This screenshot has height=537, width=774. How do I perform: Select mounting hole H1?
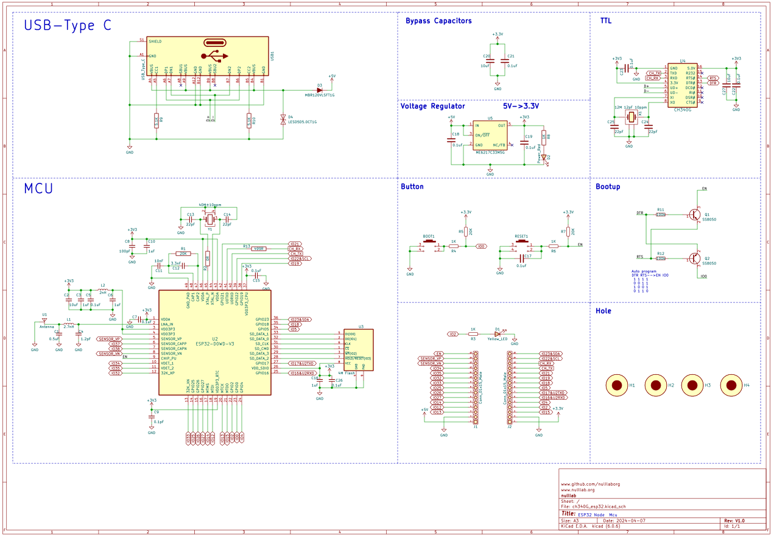[x=617, y=385]
